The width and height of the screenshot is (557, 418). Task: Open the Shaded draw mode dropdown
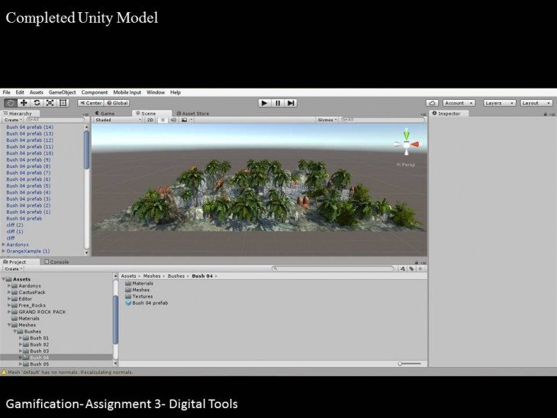tap(117, 120)
